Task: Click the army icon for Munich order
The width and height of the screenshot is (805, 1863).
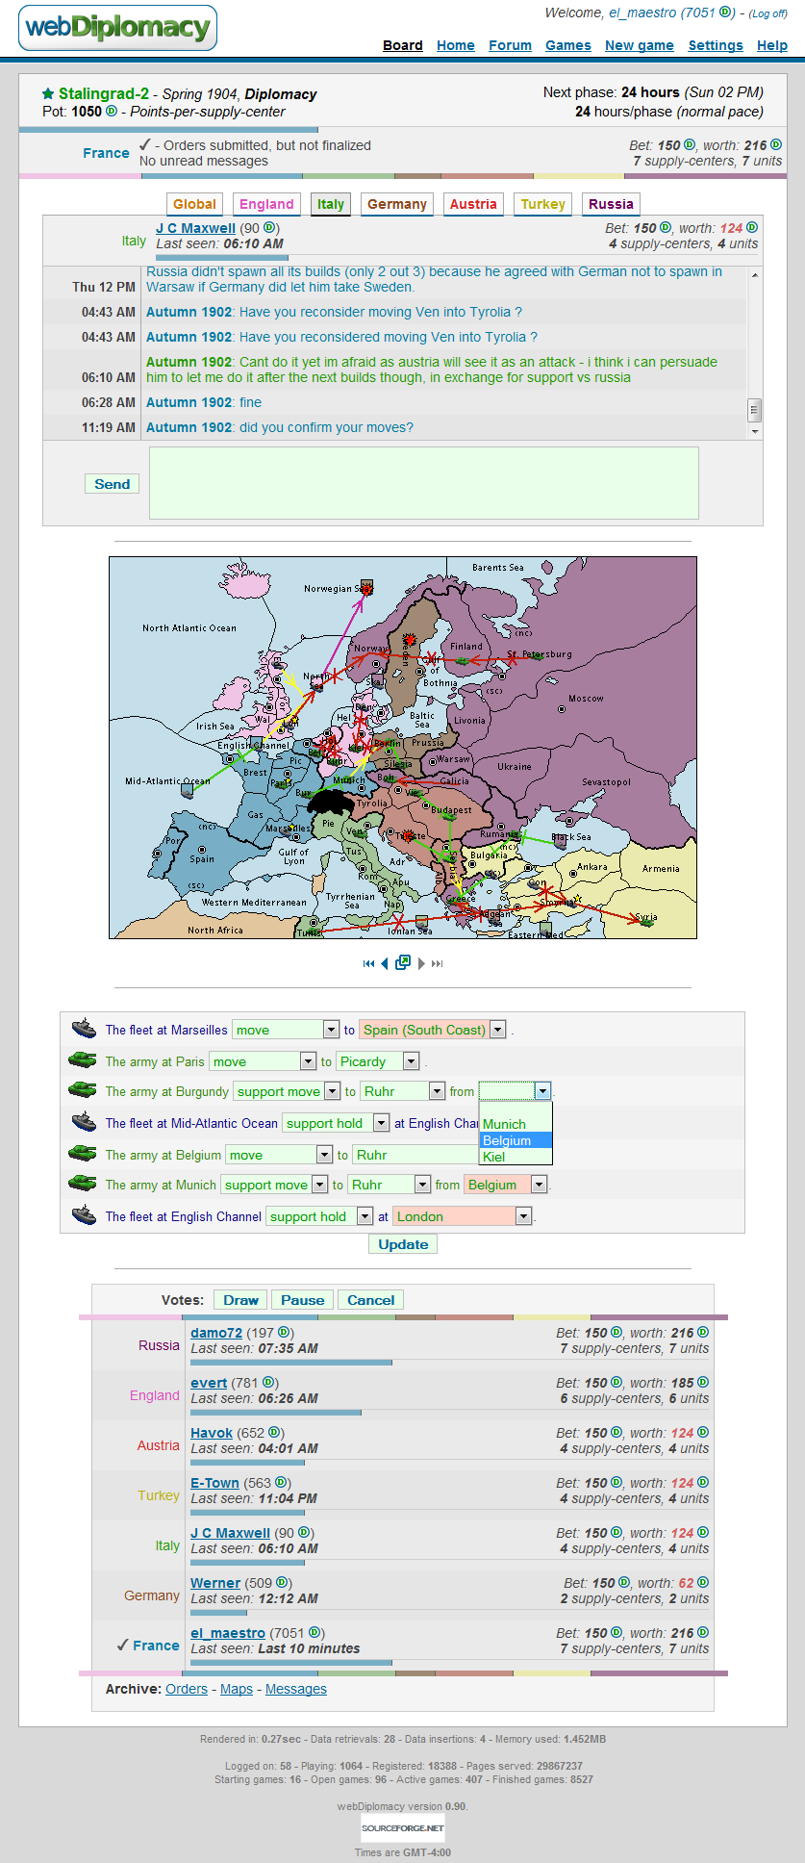Action: 83,1184
